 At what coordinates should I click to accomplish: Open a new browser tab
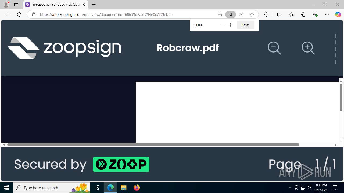click(x=94, y=5)
